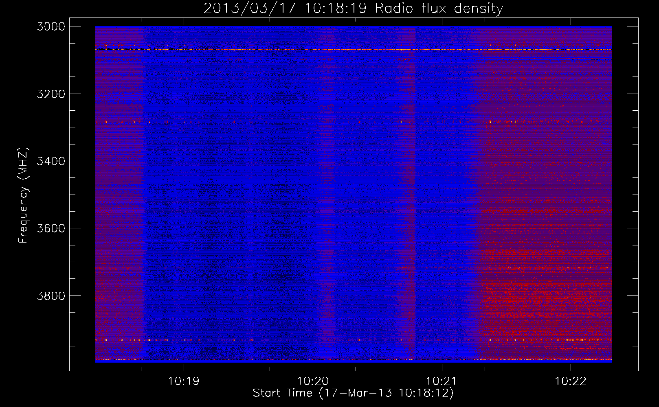The height and width of the screenshot is (407, 659).
Task: Click the plot title "2013/03/17 10:18:19 Radio flux density"
Action: (x=353, y=8)
